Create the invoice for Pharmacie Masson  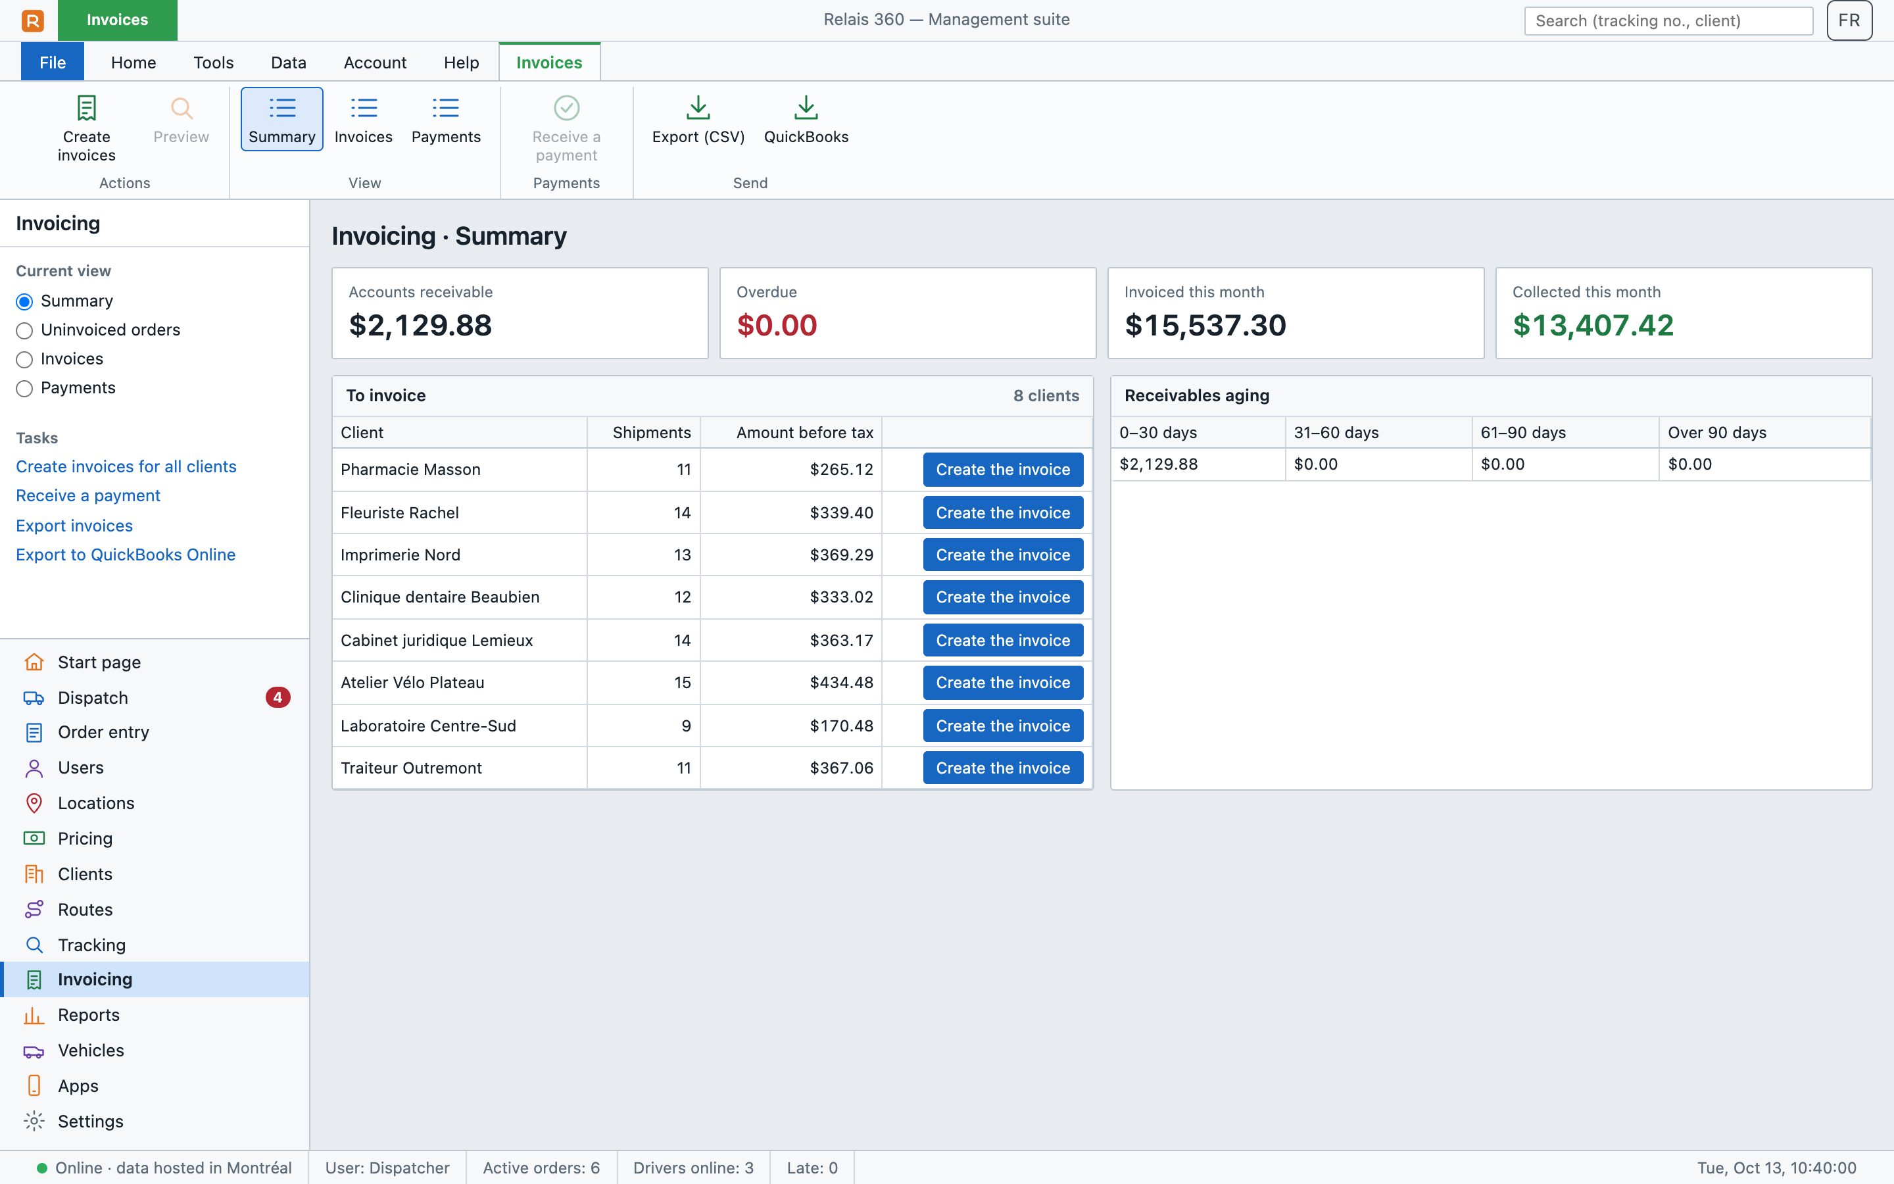click(x=1004, y=469)
